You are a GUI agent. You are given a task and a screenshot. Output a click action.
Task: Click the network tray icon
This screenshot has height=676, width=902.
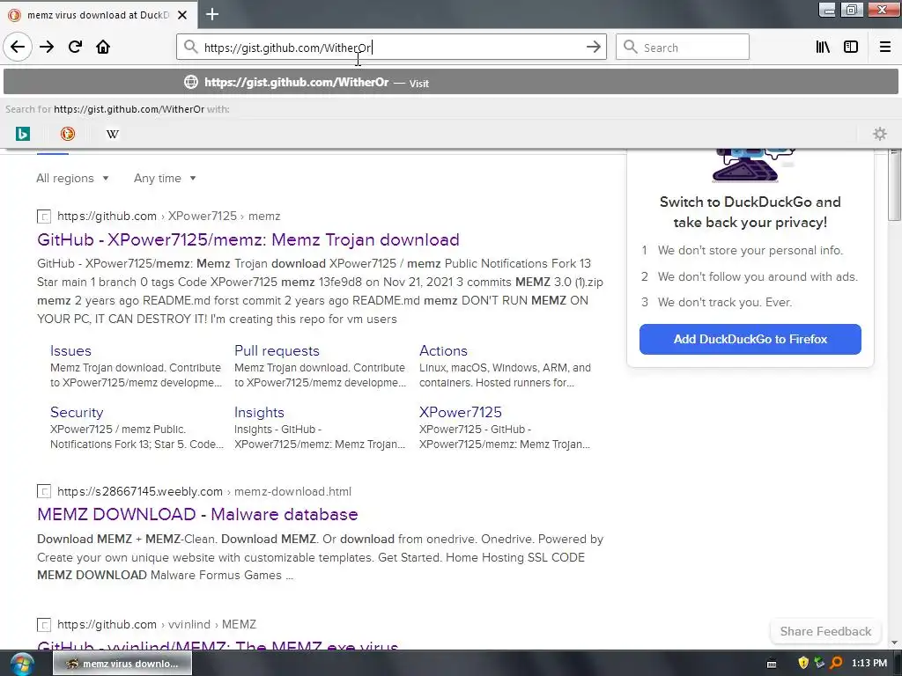pyautogui.click(x=819, y=664)
